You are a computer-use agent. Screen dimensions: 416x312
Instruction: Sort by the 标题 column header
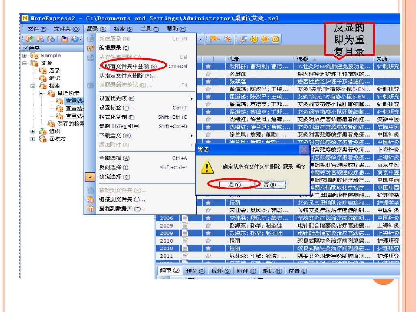(334, 59)
